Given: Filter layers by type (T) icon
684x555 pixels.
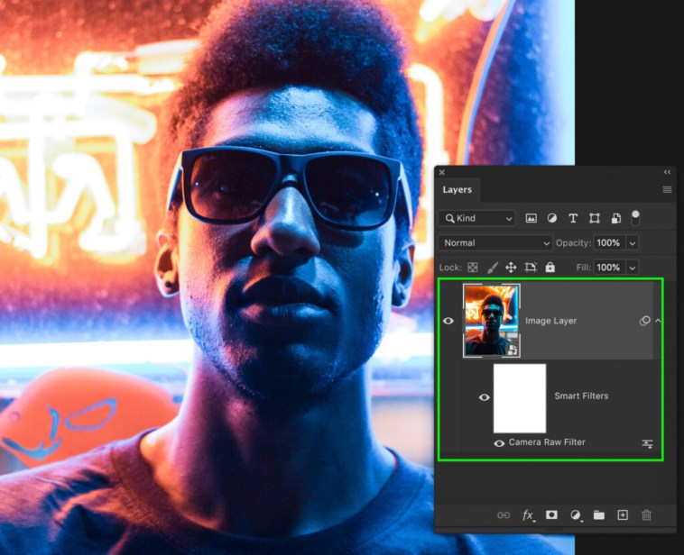Looking at the screenshot, I should pos(573,219).
